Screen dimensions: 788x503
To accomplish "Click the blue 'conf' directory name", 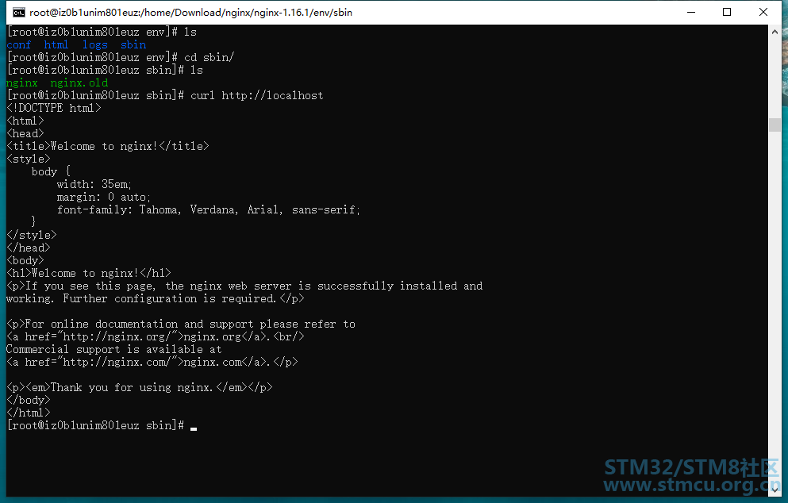I will pos(18,44).
